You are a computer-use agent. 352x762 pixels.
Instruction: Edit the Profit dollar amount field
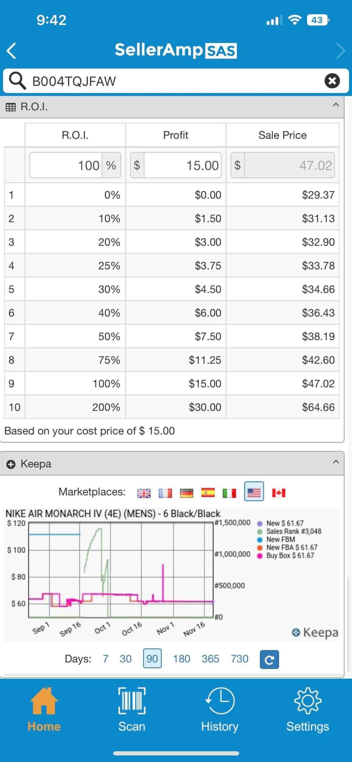click(x=182, y=165)
